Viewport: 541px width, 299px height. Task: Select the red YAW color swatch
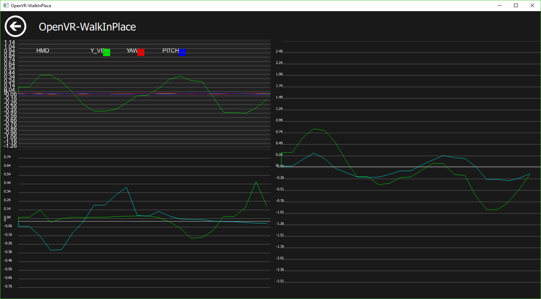click(x=141, y=52)
